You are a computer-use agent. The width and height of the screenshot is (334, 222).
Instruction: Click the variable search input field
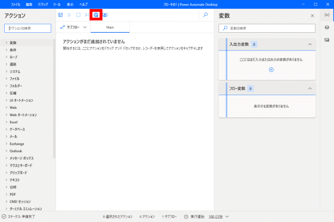tap(267, 28)
